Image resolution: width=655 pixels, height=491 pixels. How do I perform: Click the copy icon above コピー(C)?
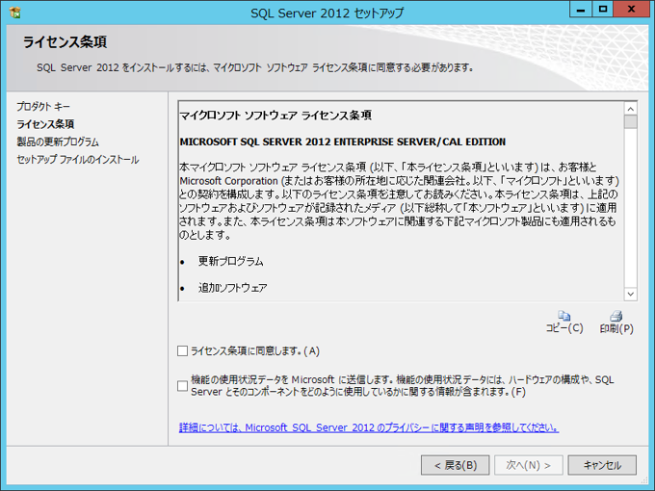pyautogui.click(x=563, y=316)
